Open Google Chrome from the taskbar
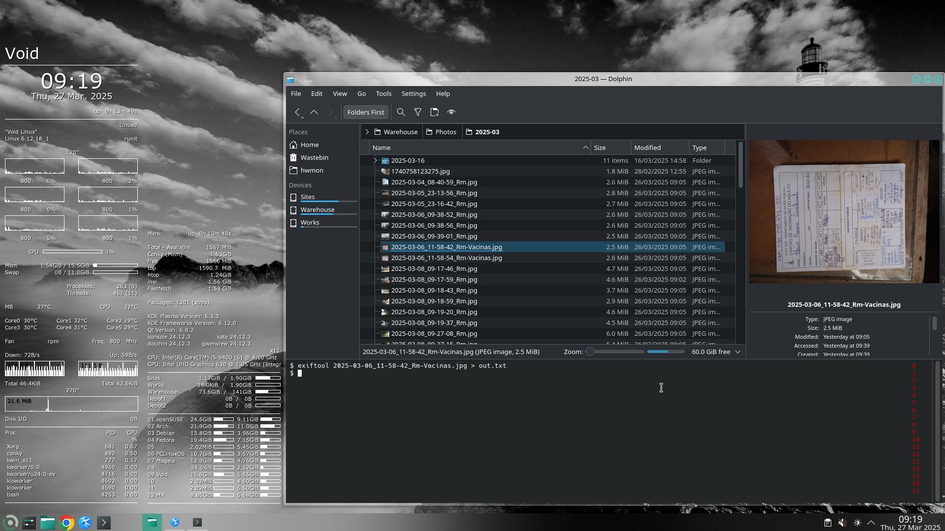This screenshot has width=945, height=531. point(66,523)
